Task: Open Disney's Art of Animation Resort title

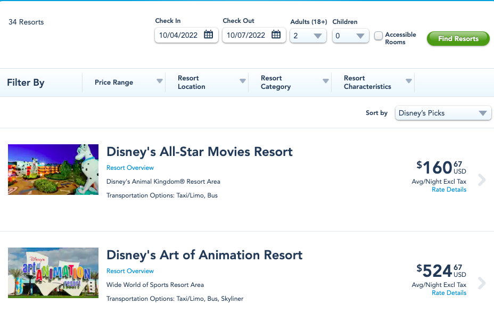Action: (204, 255)
